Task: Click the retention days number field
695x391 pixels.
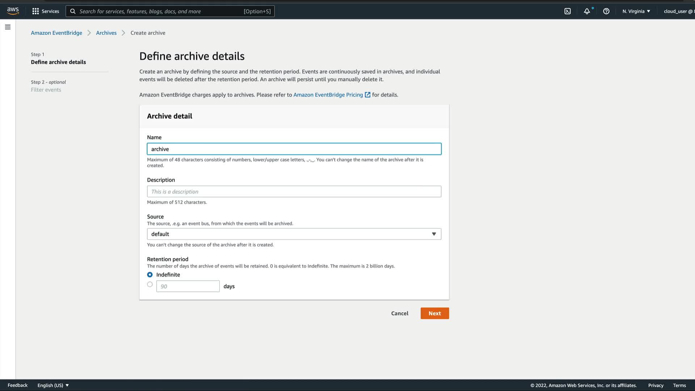Action: [x=188, y=286]
